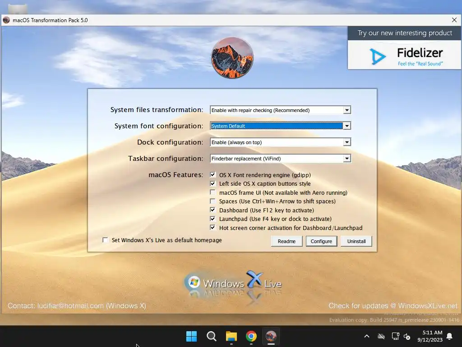This screenshot has width=462, height=347.
Task: Toggle Left side OS X caption buttons
Action: [x=213, y=183]
